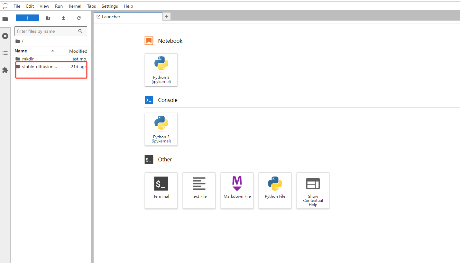Open Running Terminals and Kernels sidebar
The image size is (460, 263).
5,36
